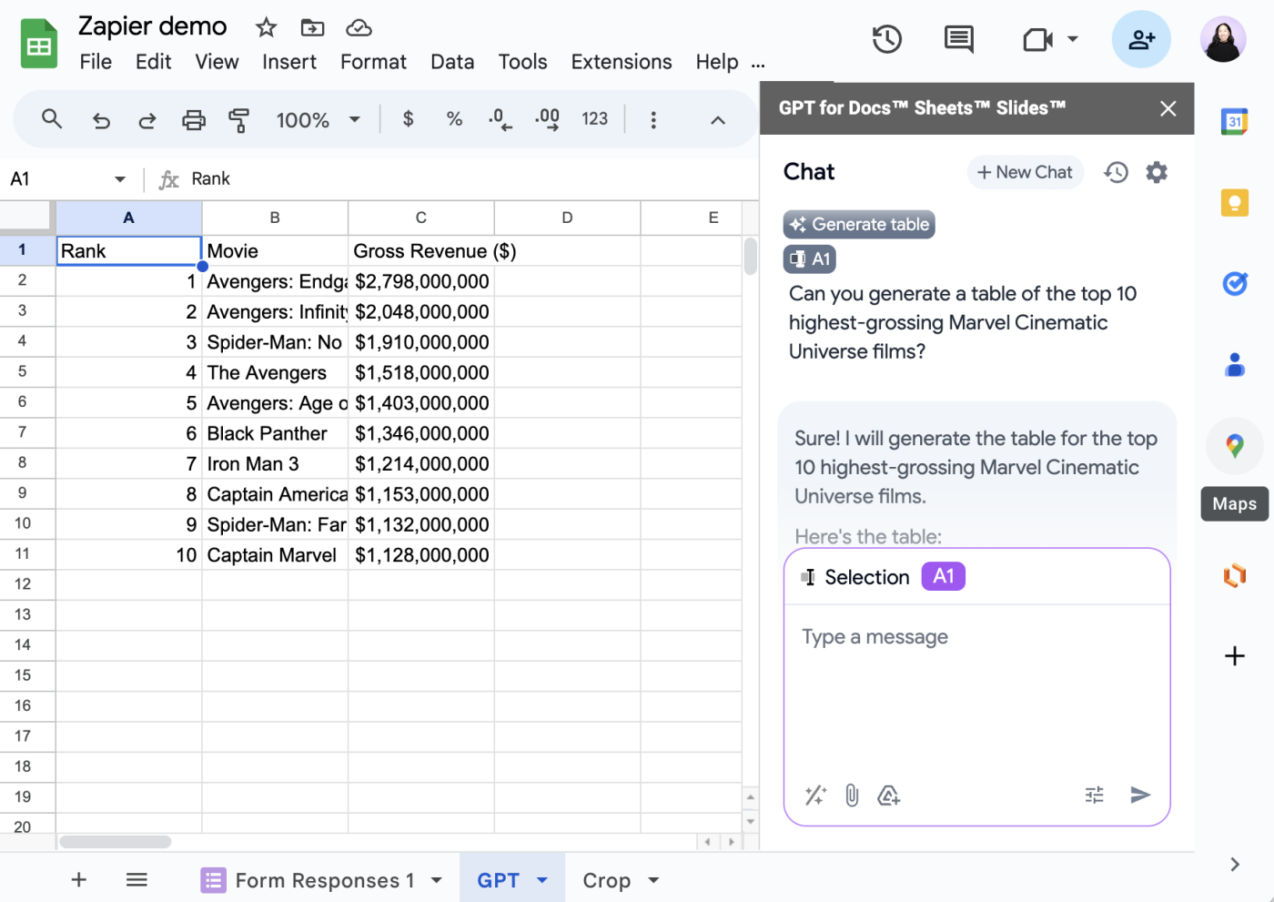Screen dimensions: 1274x902
Task: Open the comments panel icon
Action: pyautogui.click(x=959, y=39)
